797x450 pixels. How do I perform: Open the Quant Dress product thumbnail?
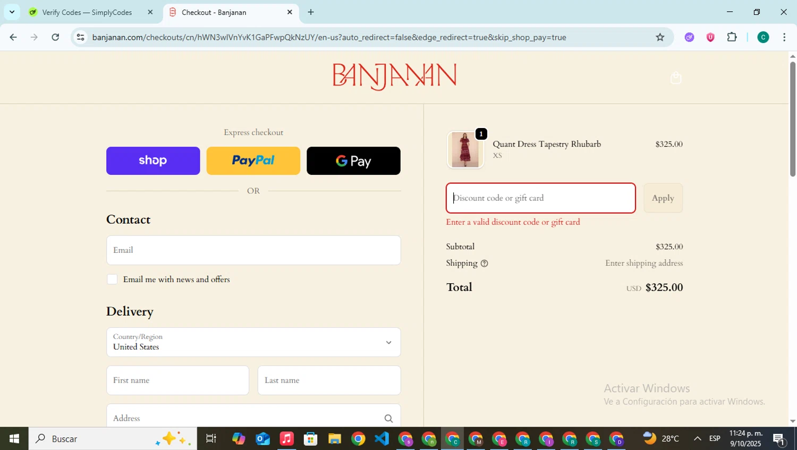pyautogui.click(x=465, y=150)
